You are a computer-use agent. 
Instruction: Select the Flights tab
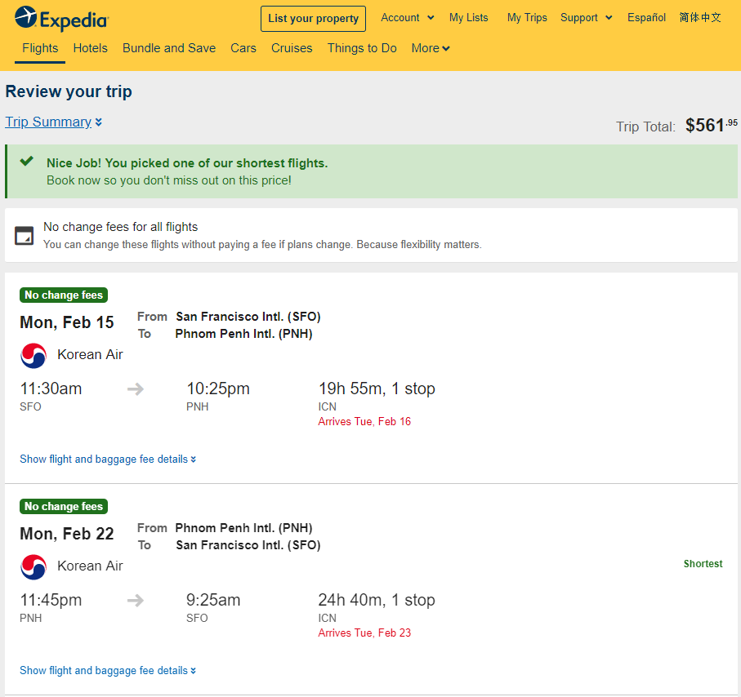(40, 48)
